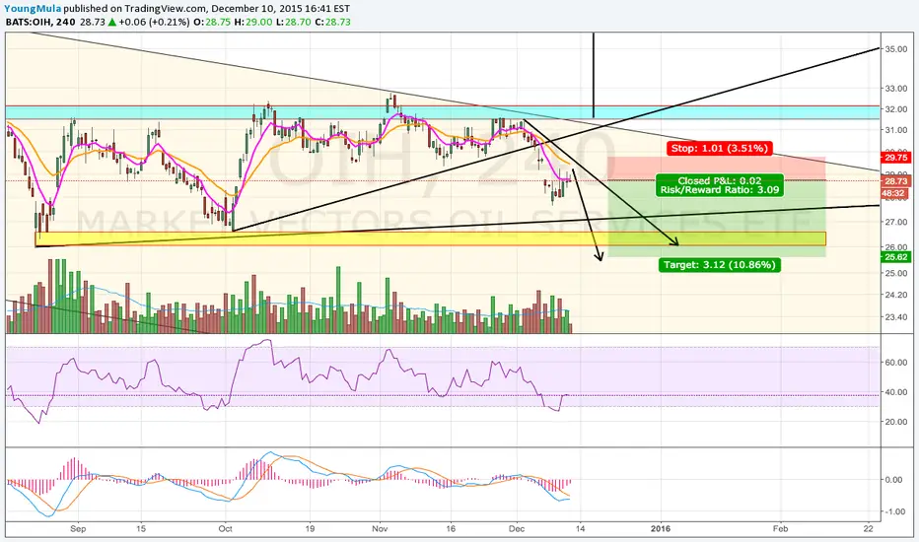
Task: Click the -1.00 MACD axis label
Action: (895, 511)
